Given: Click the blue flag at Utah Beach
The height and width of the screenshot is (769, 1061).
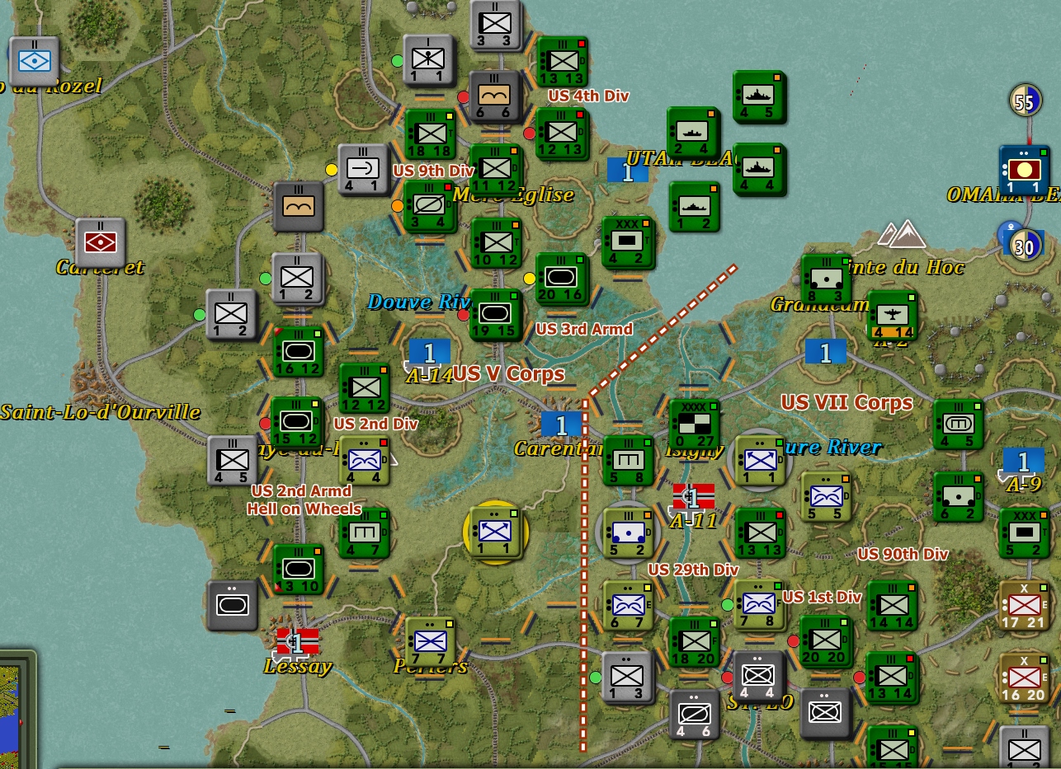Looking at the screenshot, I should (627, 171).
